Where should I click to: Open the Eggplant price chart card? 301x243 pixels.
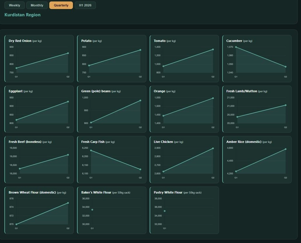[x=39, y=109]
